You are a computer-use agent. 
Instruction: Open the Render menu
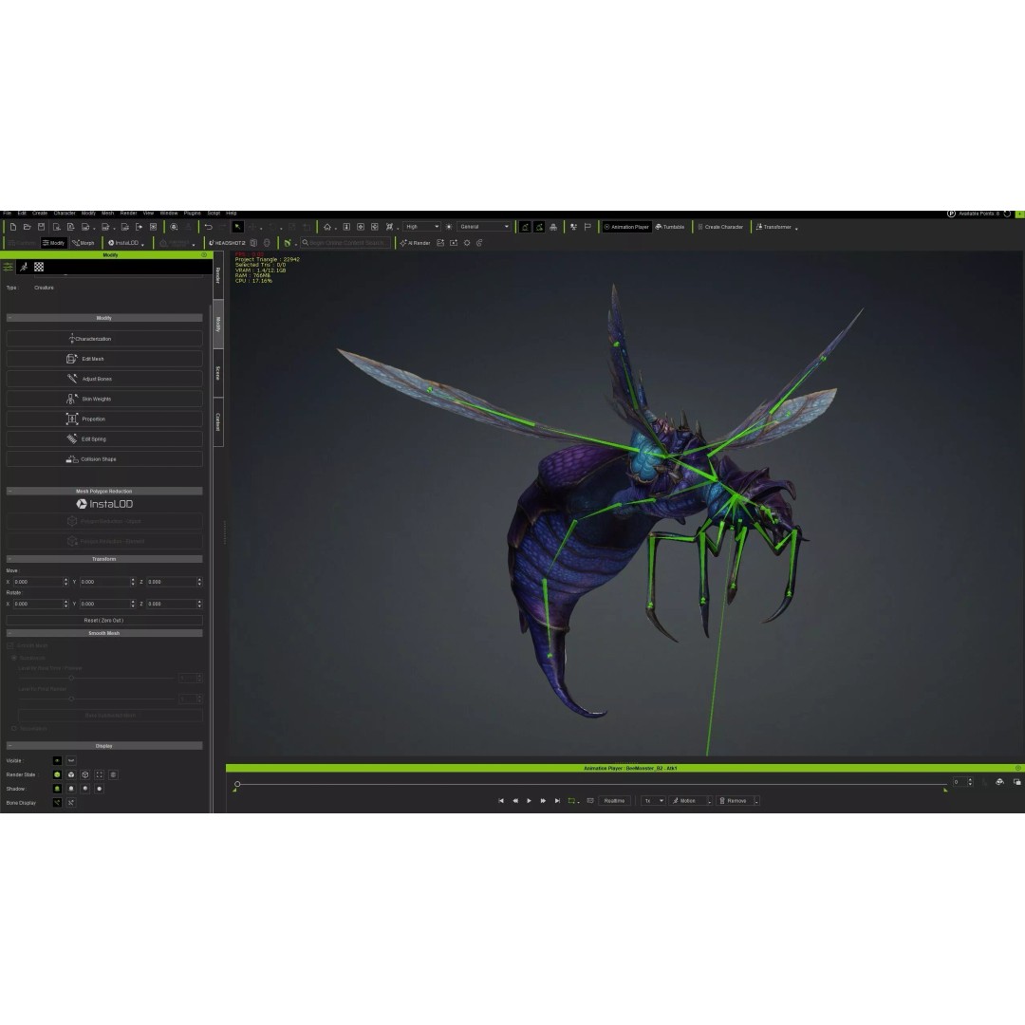coord(129,214)
